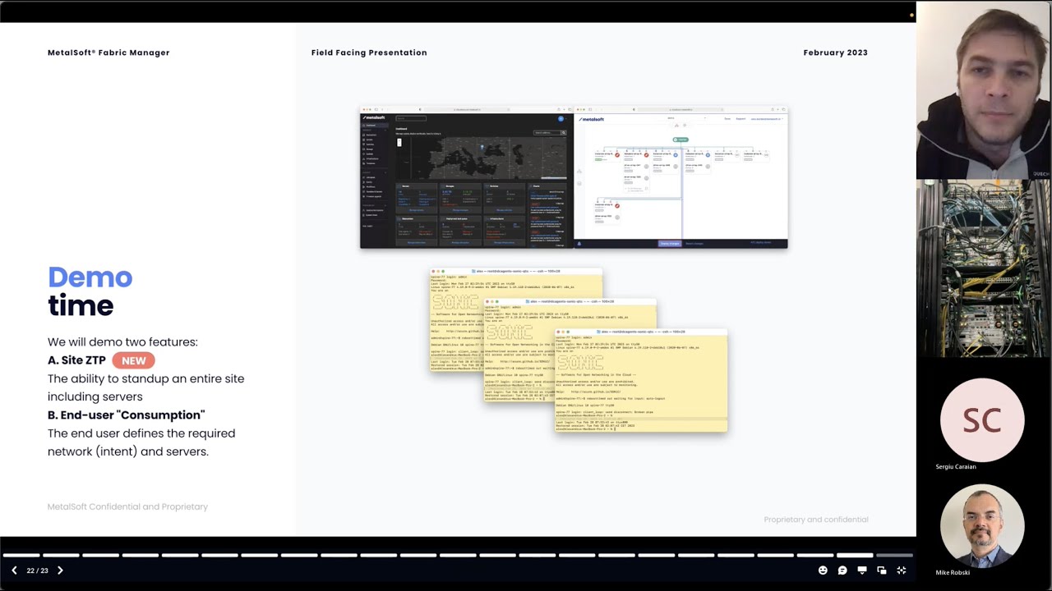Click the frontmost yellow SONiC terminal window

641,381
